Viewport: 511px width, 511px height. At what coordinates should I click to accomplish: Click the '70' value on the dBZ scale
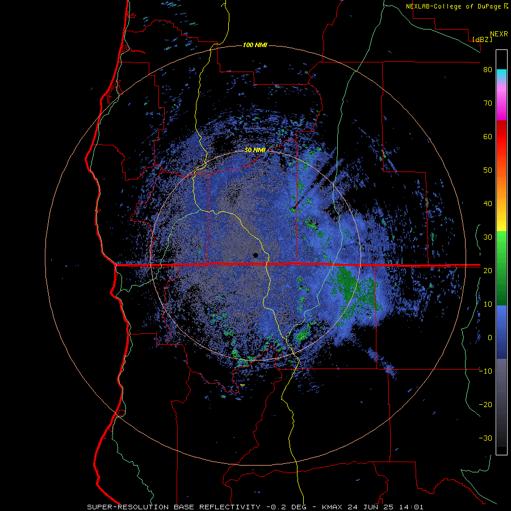point(488,103)
